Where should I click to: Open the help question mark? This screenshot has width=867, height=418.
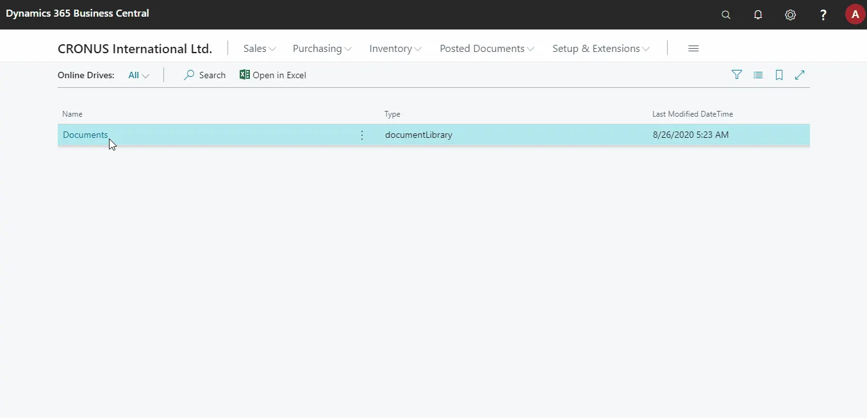pos(823,15)
